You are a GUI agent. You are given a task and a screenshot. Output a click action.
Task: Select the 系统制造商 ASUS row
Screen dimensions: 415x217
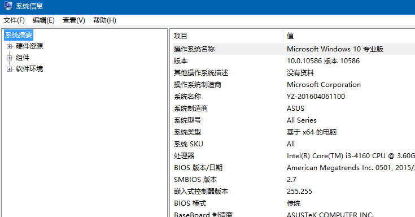coord(294,108)
